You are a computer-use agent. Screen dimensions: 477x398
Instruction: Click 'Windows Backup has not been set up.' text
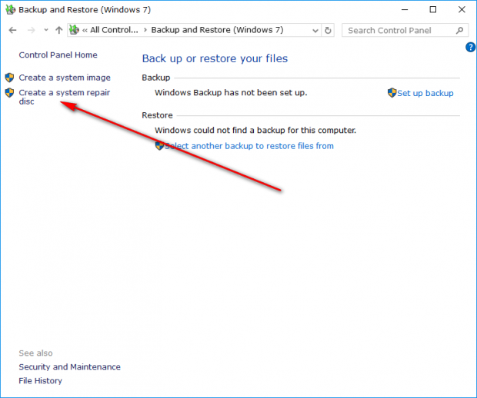(231, 93)
